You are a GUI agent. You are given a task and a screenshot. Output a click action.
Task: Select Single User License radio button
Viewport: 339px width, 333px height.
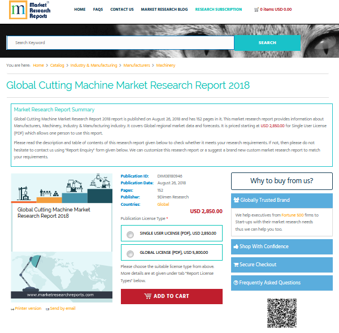pyautogui.click(x=130, y=235)
